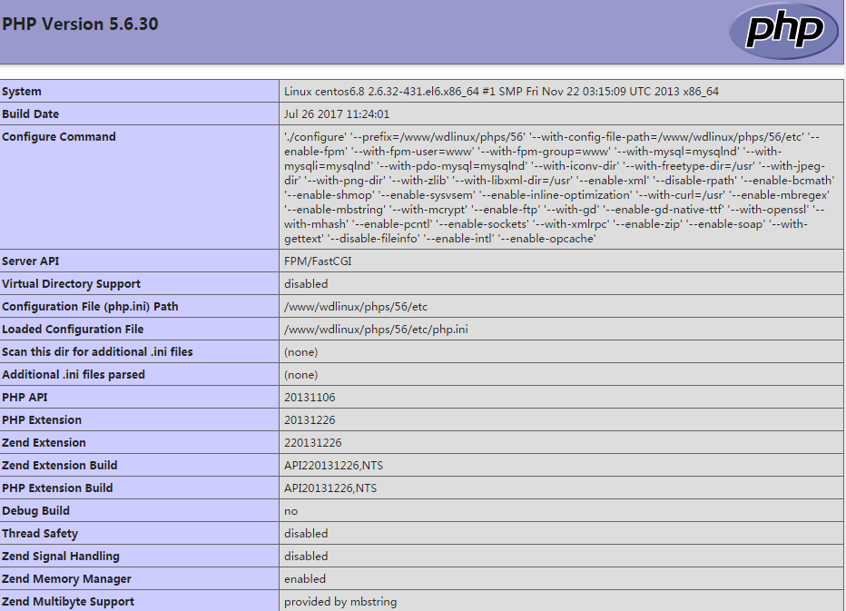Click (none) value for Additional .ini files parsed

(x=301, y=375)
